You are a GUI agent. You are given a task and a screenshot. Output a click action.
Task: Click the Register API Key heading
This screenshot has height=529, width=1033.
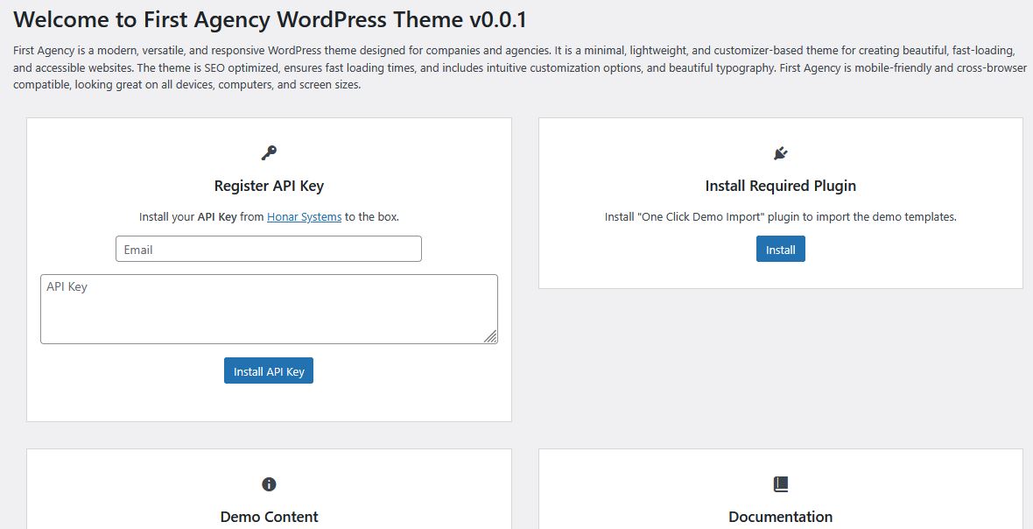(269, 186)
